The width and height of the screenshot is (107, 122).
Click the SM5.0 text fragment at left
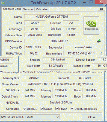pos(5,60)
